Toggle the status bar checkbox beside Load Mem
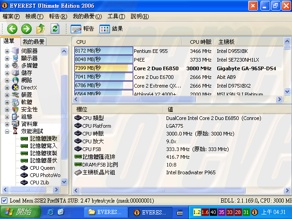 point(4,201)
